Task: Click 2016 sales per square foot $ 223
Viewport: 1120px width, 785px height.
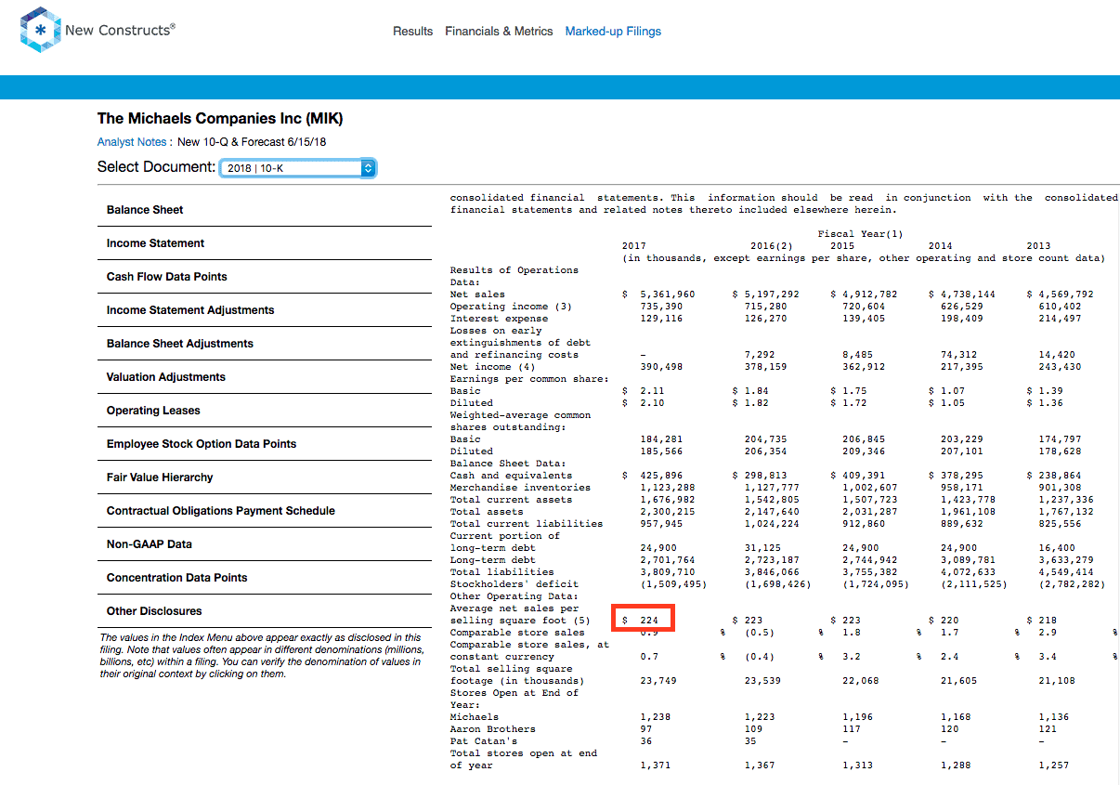Action: [748, 621]
